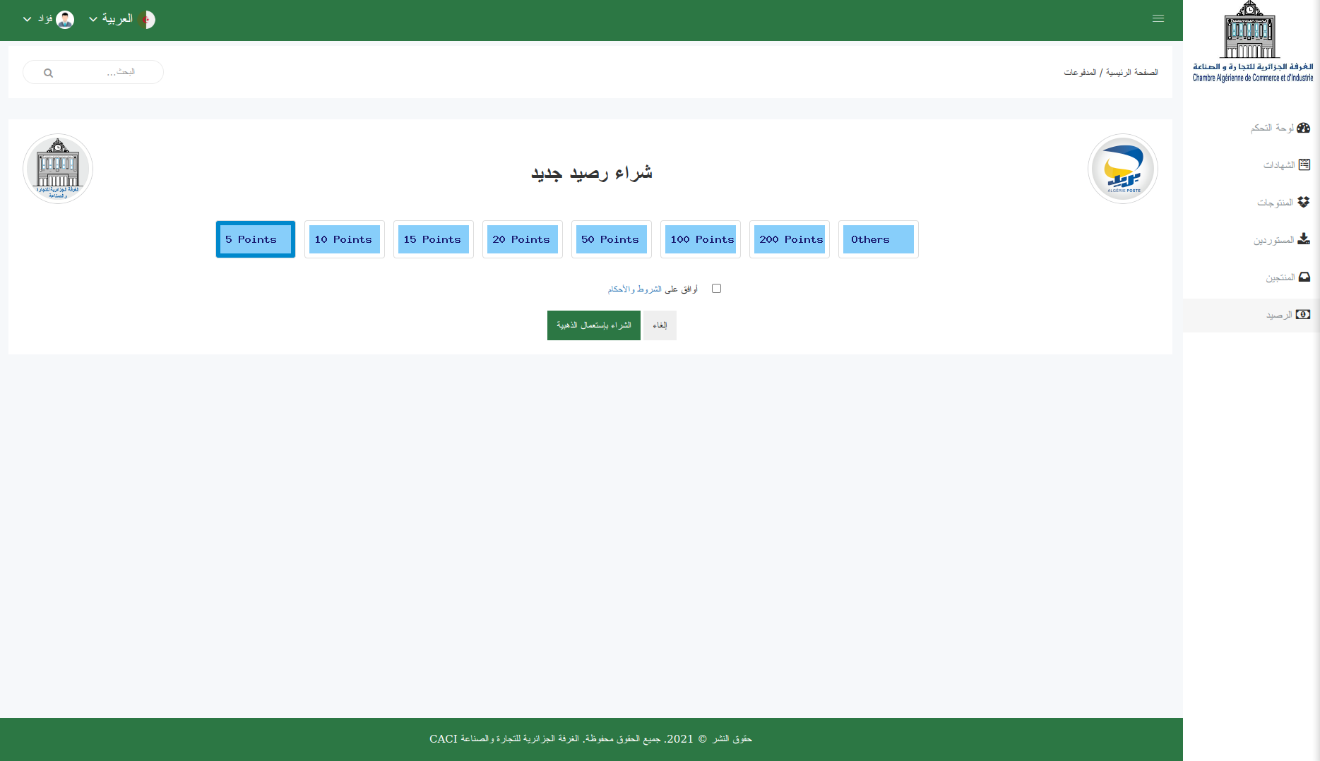Open the المنتجين producers icon
Screen dimensions: 1320x761
(1304, 277)
